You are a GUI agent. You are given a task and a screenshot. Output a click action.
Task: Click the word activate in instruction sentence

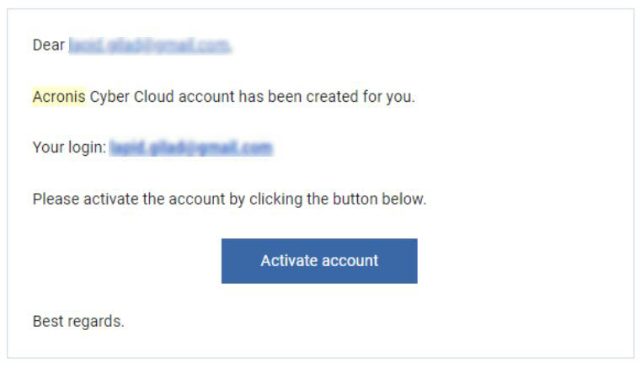point(111,199)
